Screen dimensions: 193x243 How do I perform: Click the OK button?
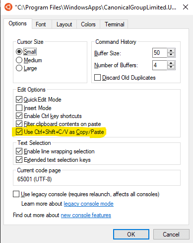pos(131,235)
